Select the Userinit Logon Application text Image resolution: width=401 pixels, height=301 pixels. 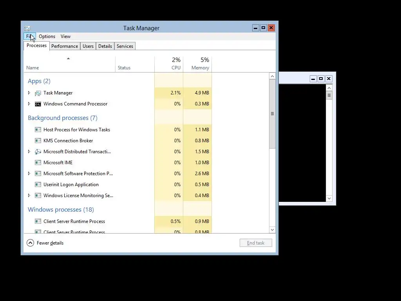click(x=71, y=185)
